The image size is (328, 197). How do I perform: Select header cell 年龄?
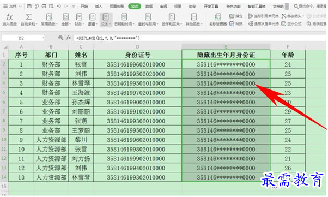point(288,55)
